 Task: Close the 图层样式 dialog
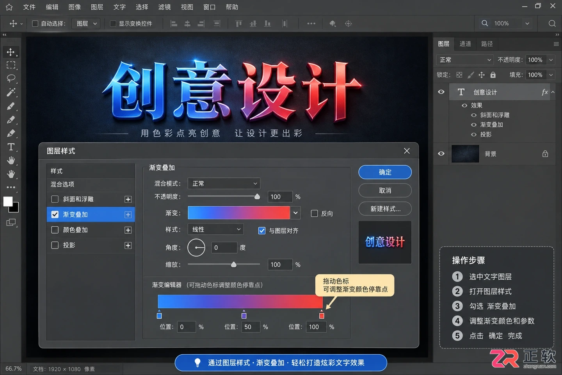[x=407, y=151]
